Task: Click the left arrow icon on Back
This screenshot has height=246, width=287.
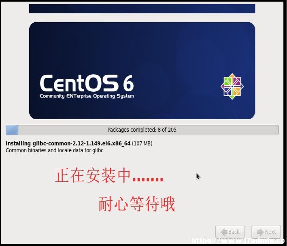Action: click(x=224, y=232)
